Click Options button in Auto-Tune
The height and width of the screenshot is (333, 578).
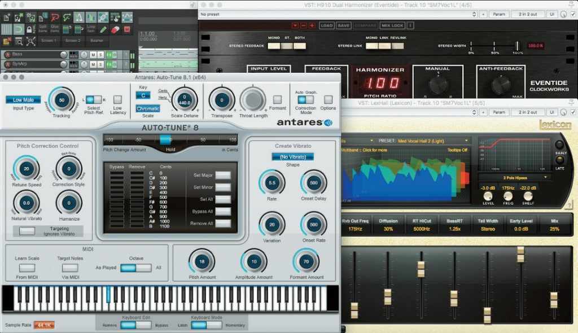point(328,99)
